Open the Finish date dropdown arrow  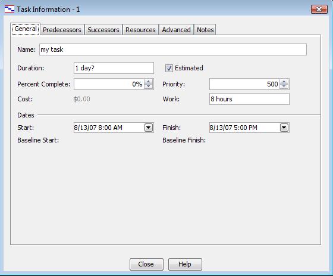click(284, 128)
